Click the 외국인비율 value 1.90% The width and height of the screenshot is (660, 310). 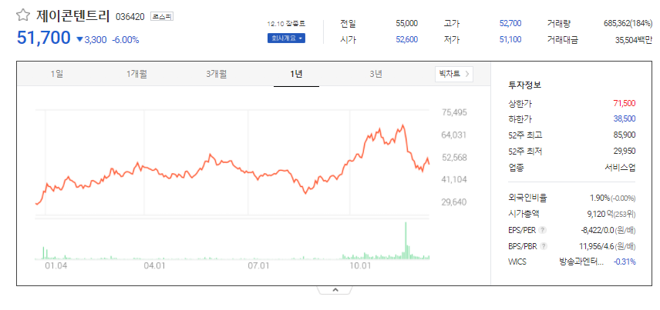point(600,198)
